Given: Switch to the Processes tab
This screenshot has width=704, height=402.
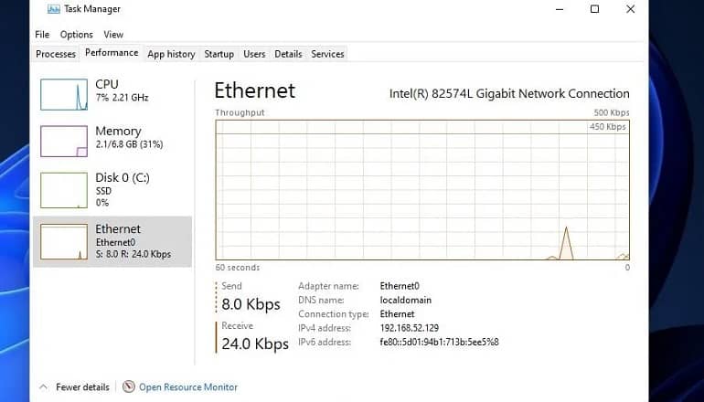Looking at the screenshot, I should 56,54.
